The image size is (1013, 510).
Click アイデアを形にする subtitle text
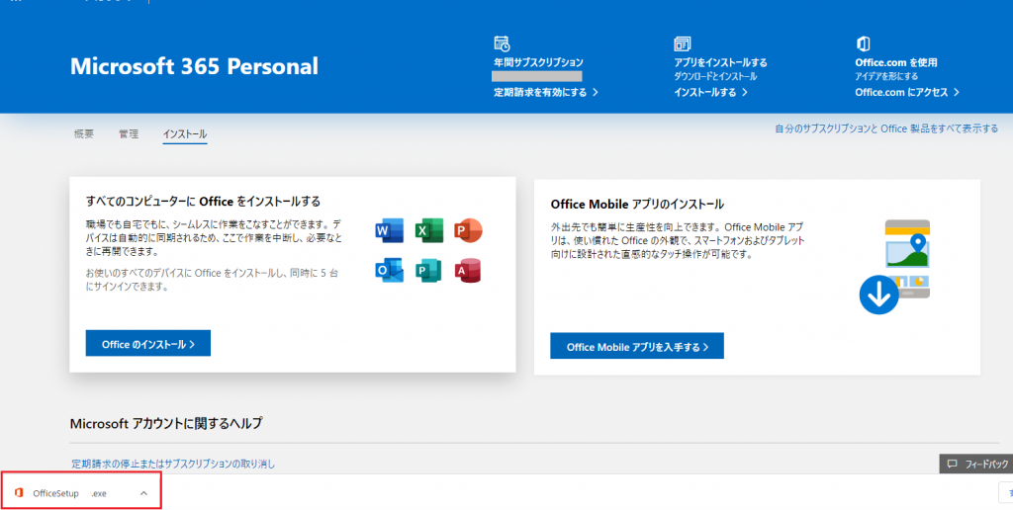[886, 76]
